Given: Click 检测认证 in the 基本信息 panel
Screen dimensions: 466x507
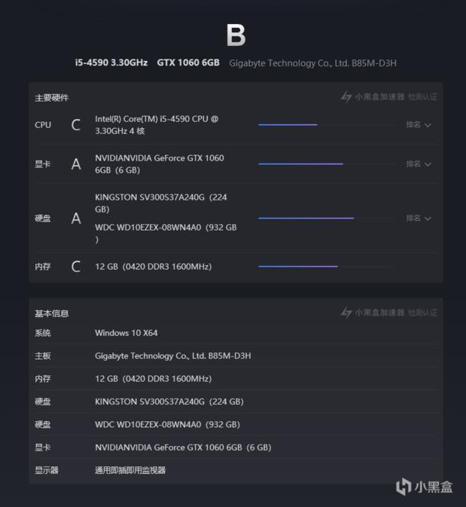Looking at the screenshot, I should click(x=422, y=313).
